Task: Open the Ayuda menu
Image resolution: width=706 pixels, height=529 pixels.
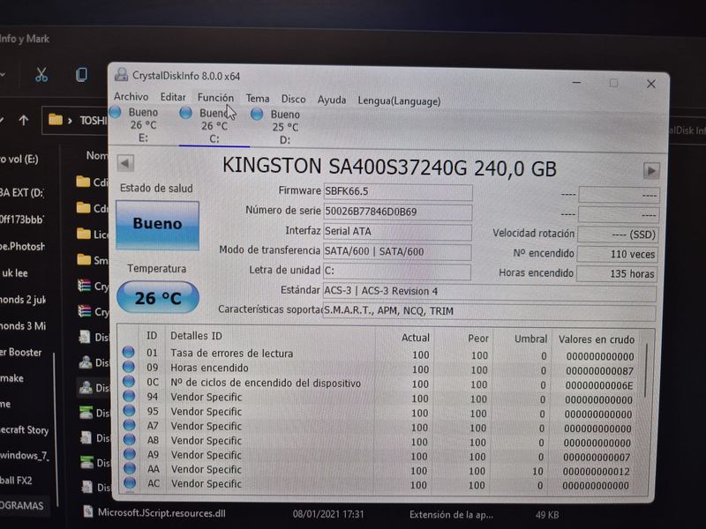Action: (x=332, y=100)
